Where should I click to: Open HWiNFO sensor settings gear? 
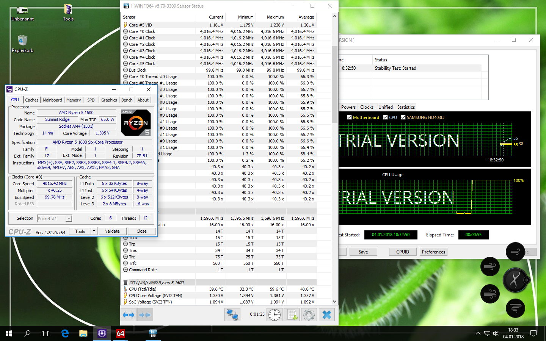pos(309,315)
